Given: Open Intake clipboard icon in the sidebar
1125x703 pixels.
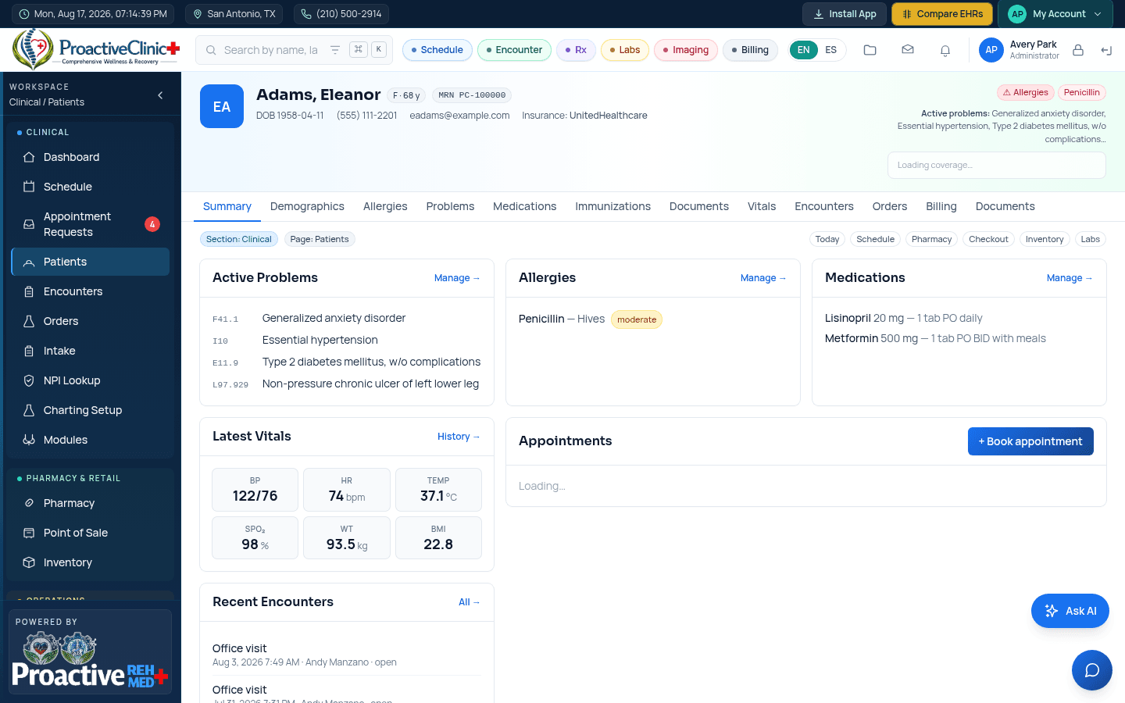Looking at the screenshot, I should (29, 351).
